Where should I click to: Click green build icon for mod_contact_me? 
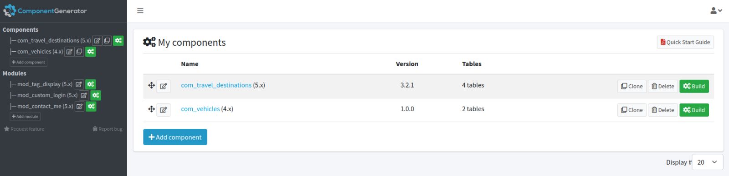point(91,106)
